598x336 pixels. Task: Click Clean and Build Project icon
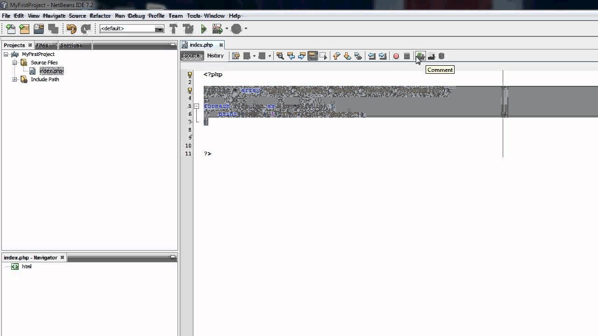(188, 29)
